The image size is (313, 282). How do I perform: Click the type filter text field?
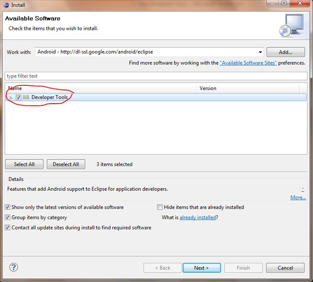click(156, 76)
